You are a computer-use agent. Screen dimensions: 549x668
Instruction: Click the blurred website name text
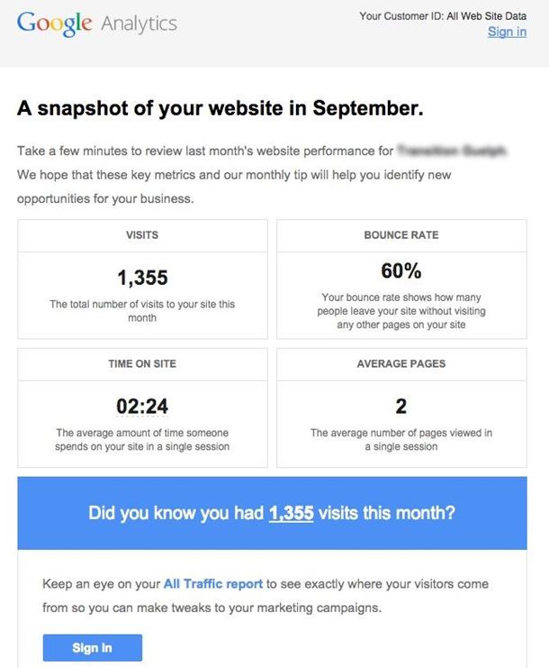[452, 151]
